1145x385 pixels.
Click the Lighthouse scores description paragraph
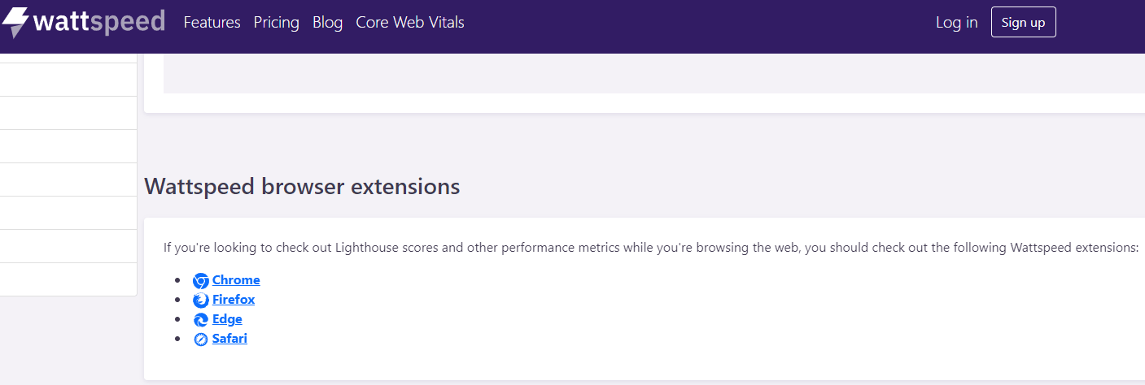point(651,248)
